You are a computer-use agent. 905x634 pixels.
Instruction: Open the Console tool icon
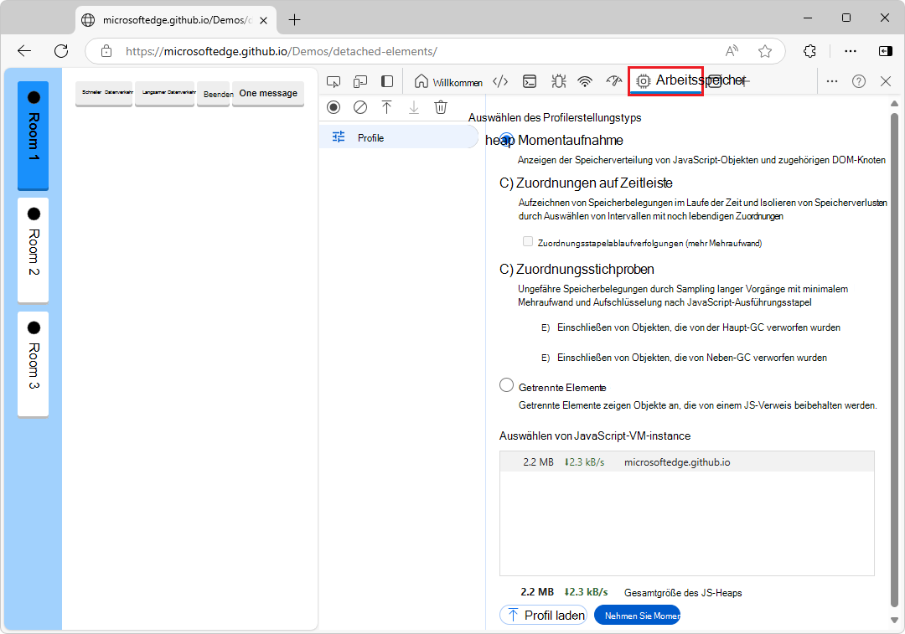click(530, 80)
